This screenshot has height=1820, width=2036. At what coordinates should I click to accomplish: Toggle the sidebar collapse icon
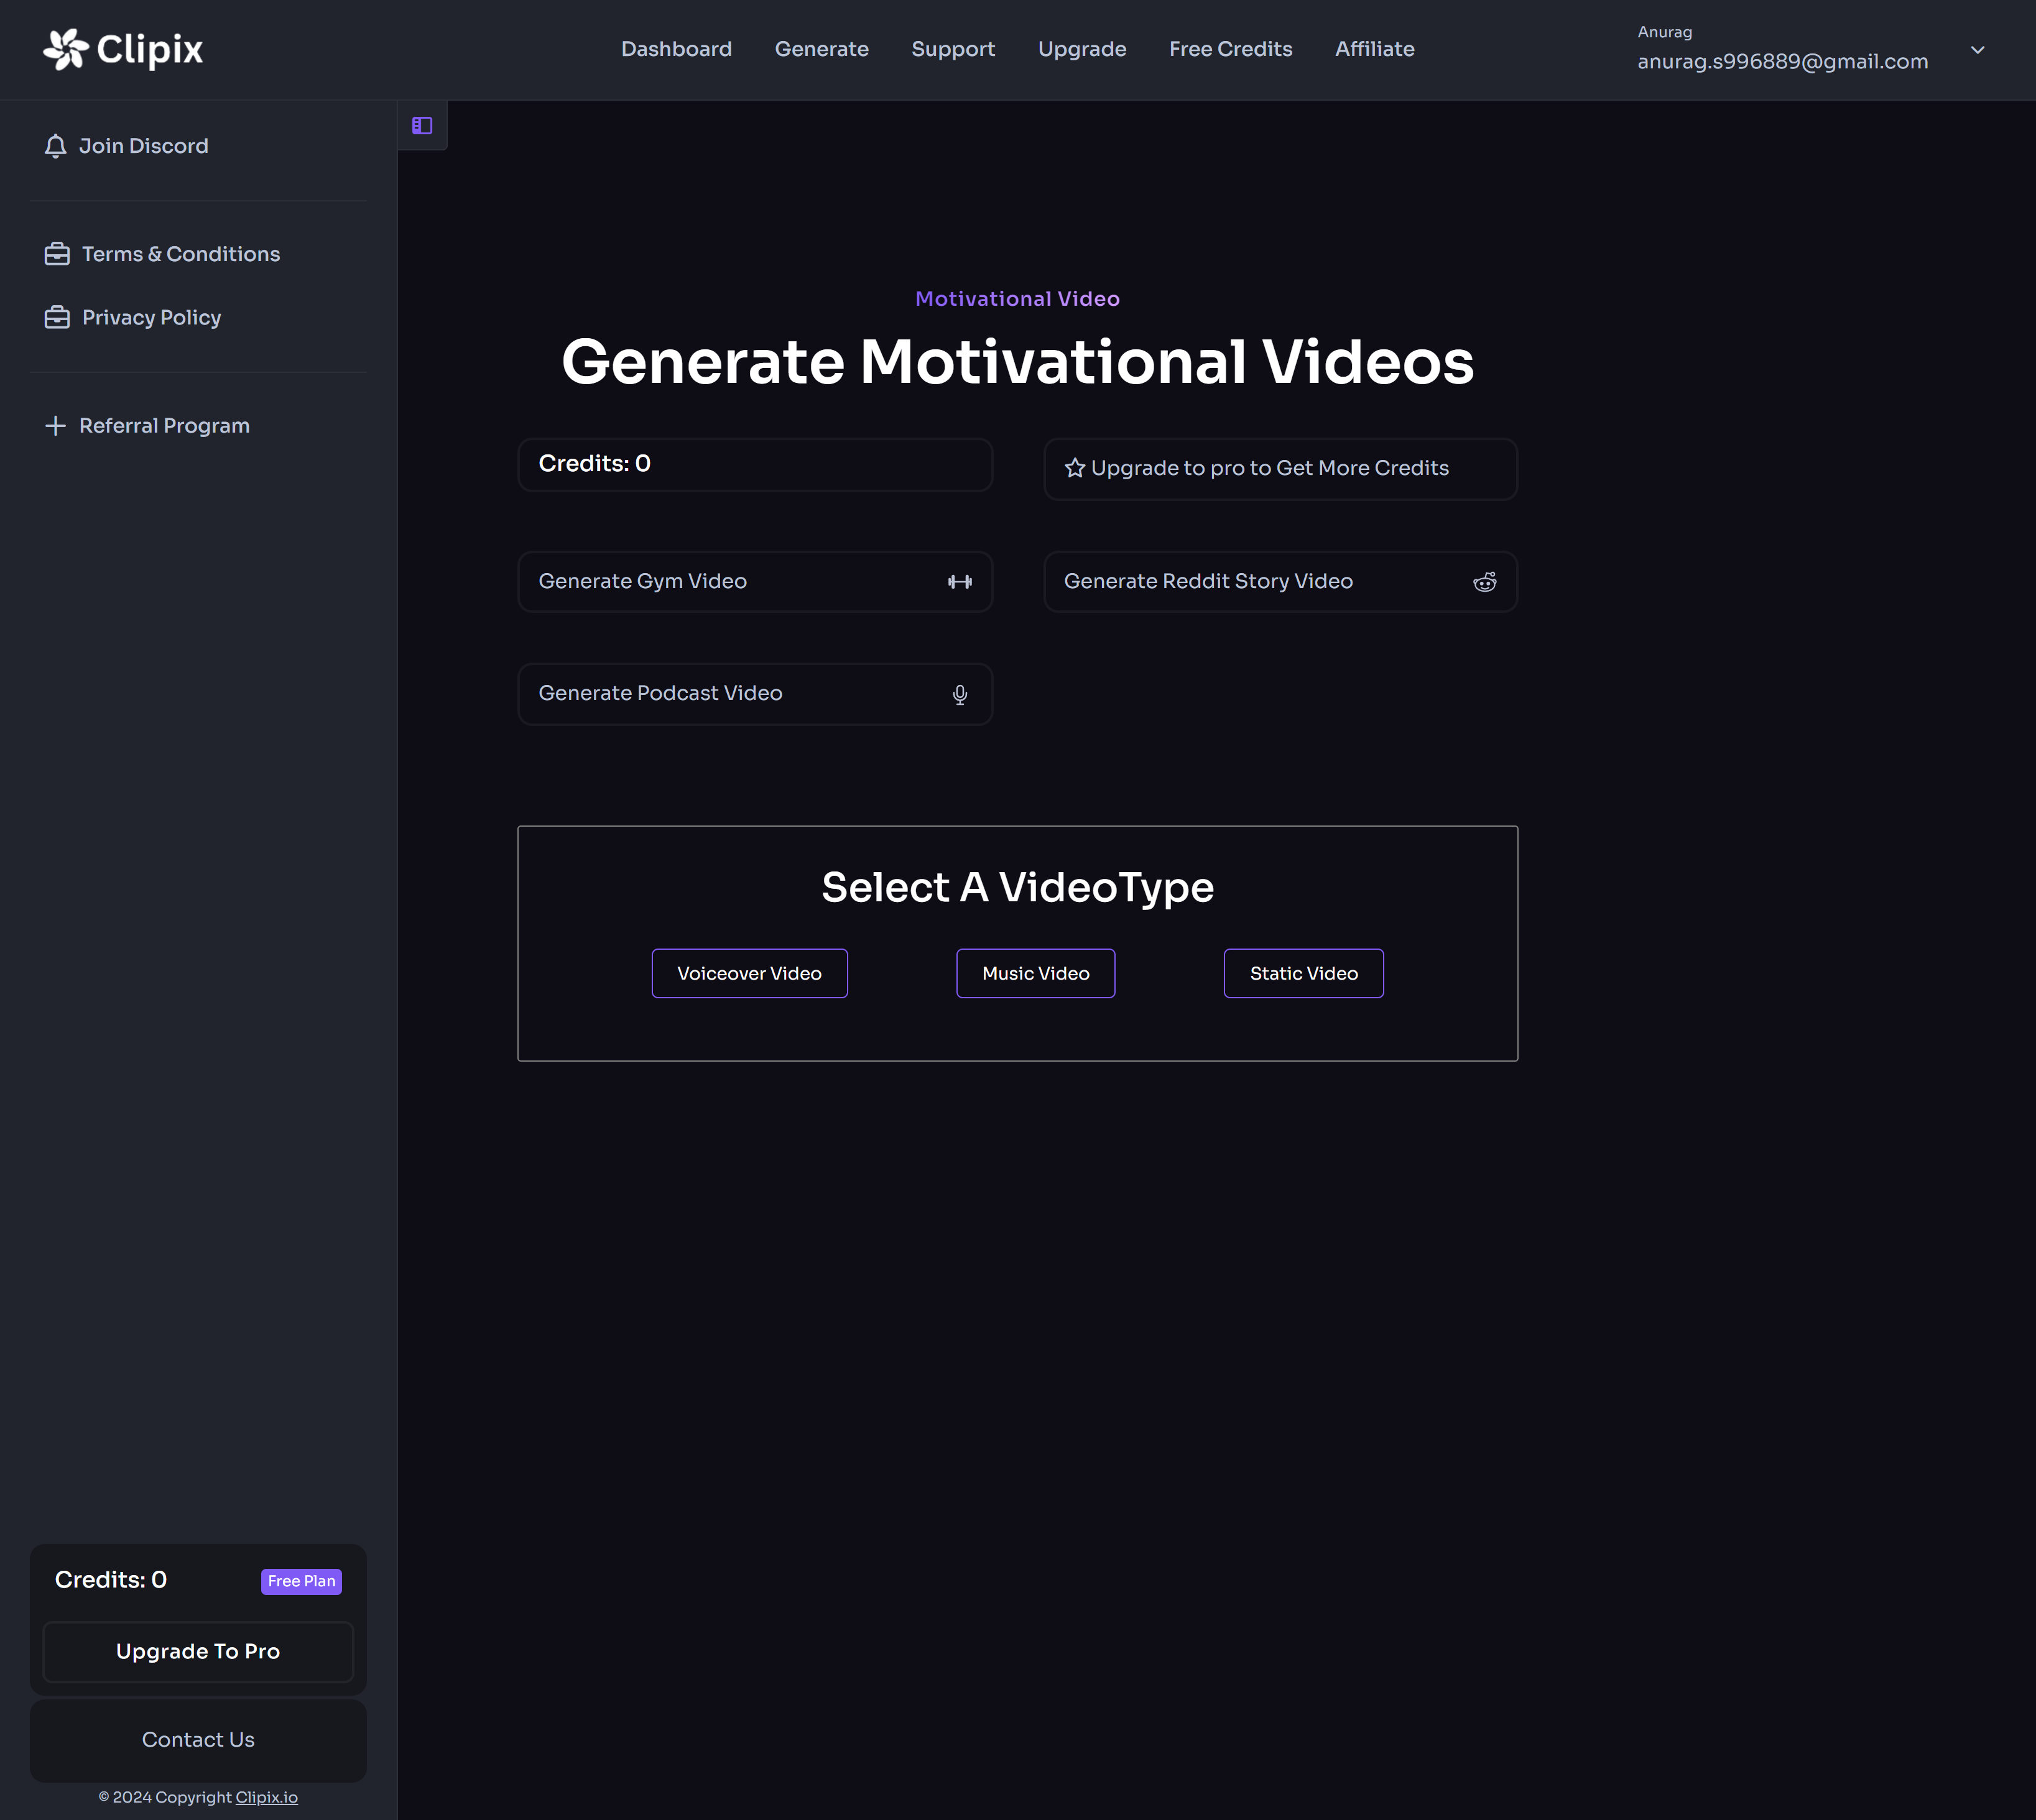coord(422,125)
